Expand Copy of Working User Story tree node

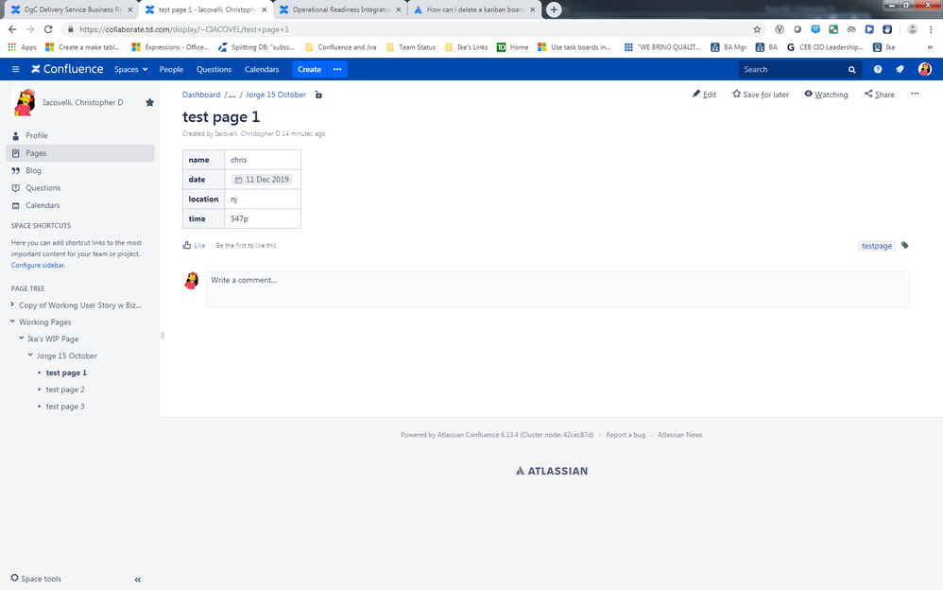[x=12, y=304]
